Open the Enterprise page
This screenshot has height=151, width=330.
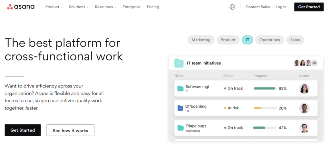[x=131, y=7]
